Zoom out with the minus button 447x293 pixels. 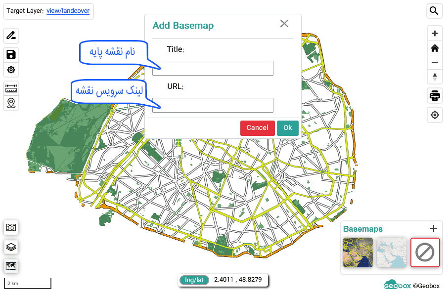pos(435,62)
